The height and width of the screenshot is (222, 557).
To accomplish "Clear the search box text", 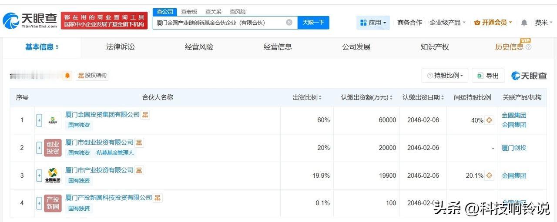I will coord(289,23).
